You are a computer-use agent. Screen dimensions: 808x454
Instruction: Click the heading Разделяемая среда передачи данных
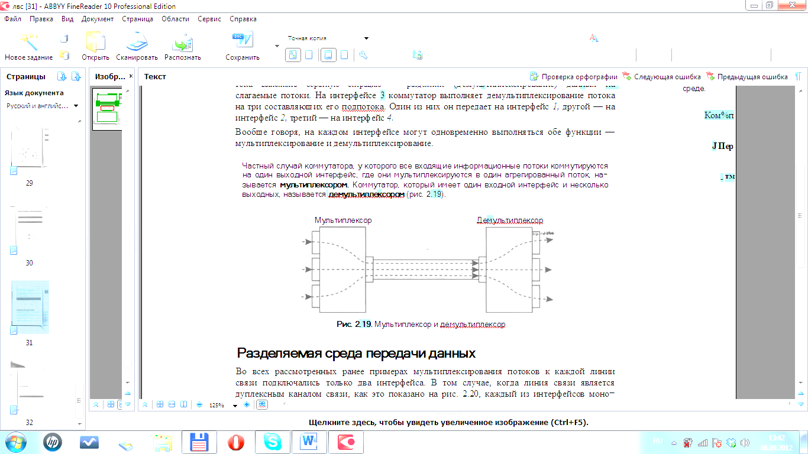click(357, 354)
